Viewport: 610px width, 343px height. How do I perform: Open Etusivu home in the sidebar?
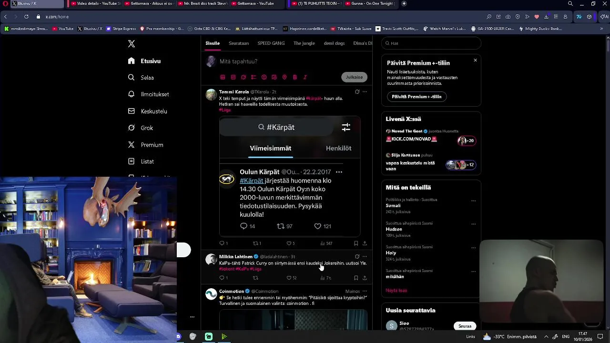144,61
